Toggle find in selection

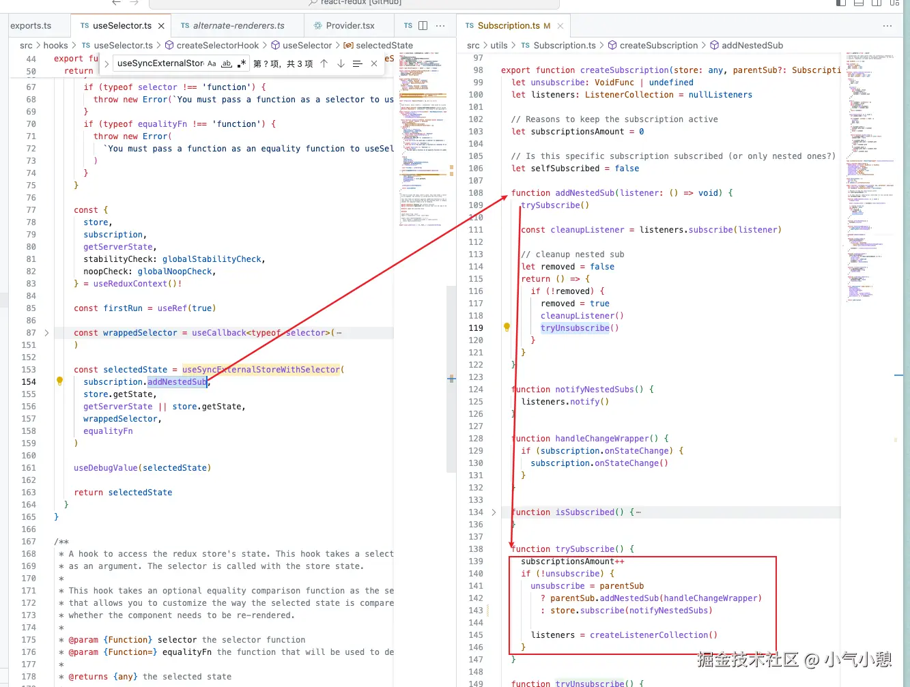[x=357, y=63]
